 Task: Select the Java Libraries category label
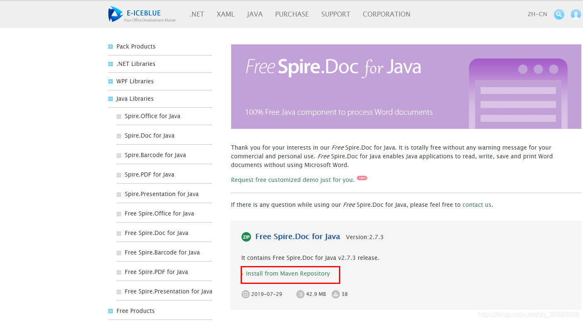tap(135, 99)
